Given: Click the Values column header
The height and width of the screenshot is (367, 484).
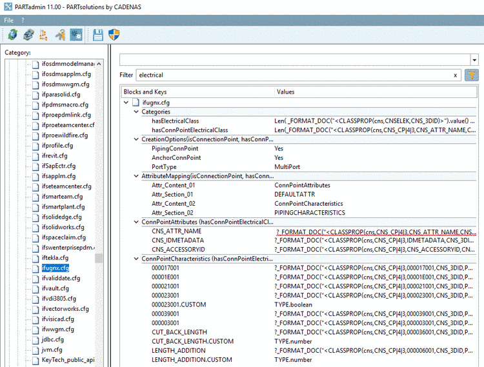Looking at the screenshot, I should pos(285,92).
